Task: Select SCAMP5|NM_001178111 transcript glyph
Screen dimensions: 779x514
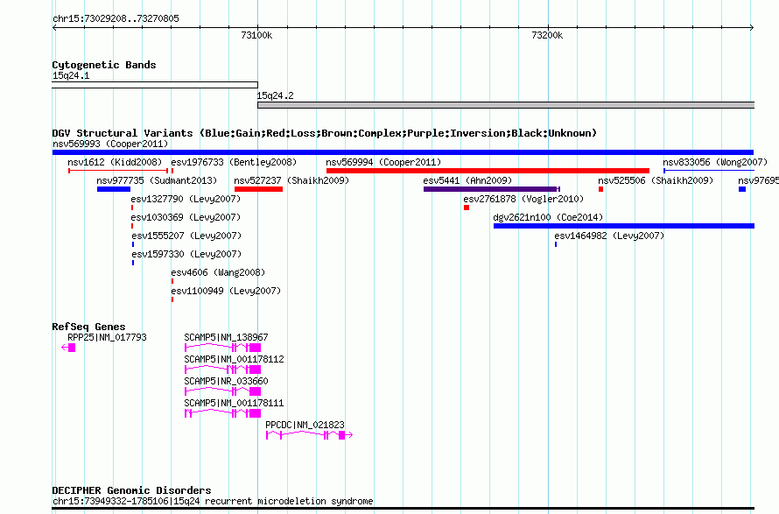Action: click(x=222, y=413)
